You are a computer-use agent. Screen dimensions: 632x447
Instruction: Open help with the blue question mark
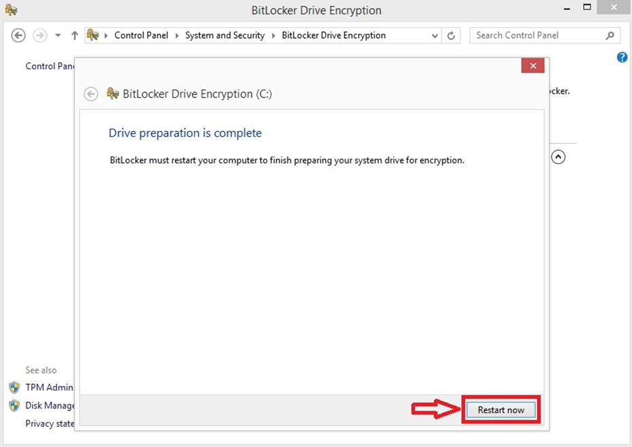coord(622,58)
